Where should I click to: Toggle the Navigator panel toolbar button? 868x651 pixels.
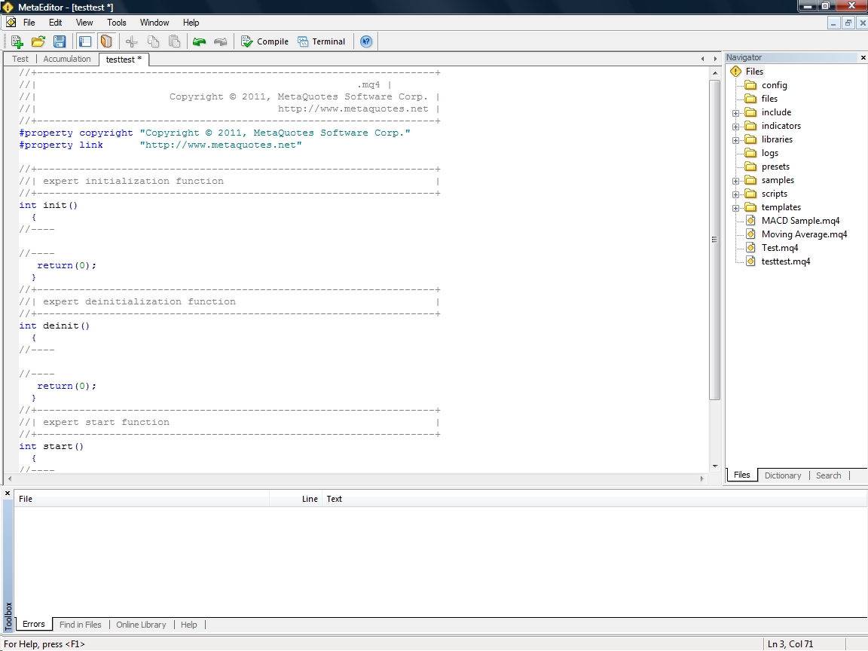(85, 41)
